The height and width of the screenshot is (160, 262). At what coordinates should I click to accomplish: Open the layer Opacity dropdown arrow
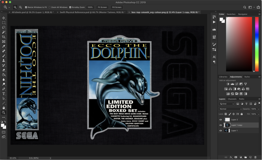tap(258, 109)
